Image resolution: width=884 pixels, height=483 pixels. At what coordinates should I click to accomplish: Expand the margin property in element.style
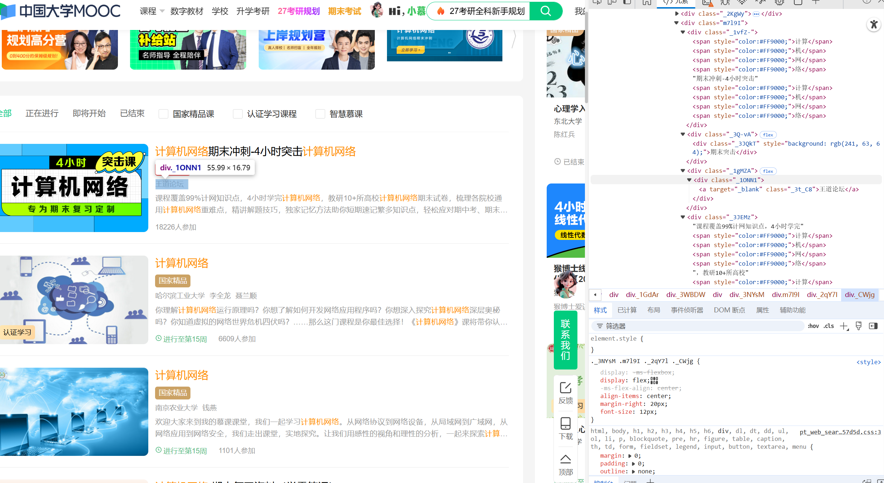click(630, 456)
